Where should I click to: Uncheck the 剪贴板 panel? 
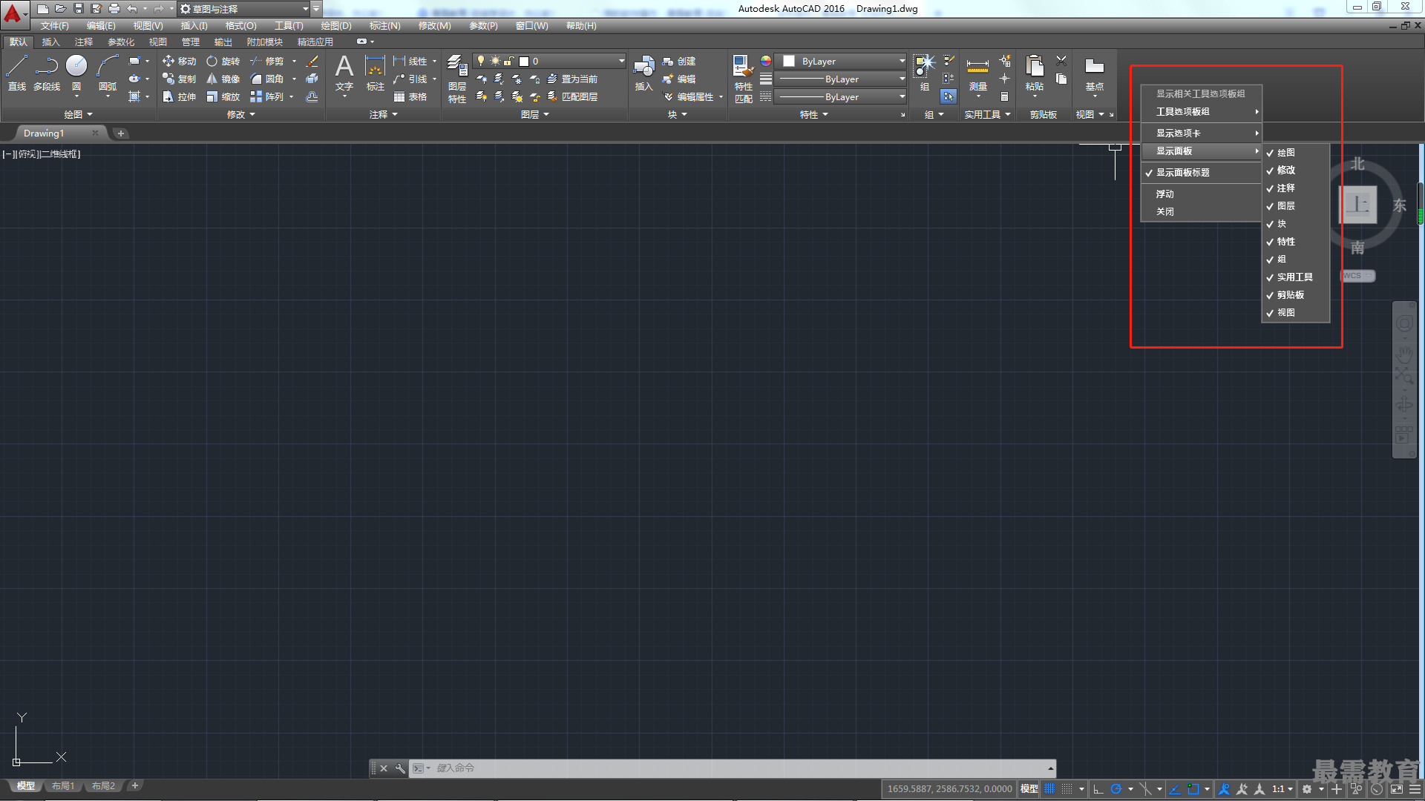(1295, 295)
